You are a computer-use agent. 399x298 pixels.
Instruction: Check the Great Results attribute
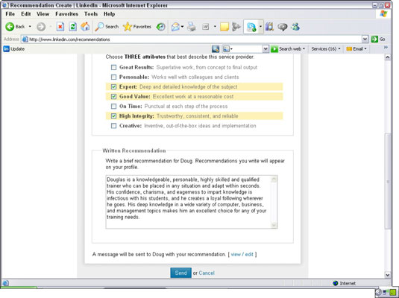(114, 67)
